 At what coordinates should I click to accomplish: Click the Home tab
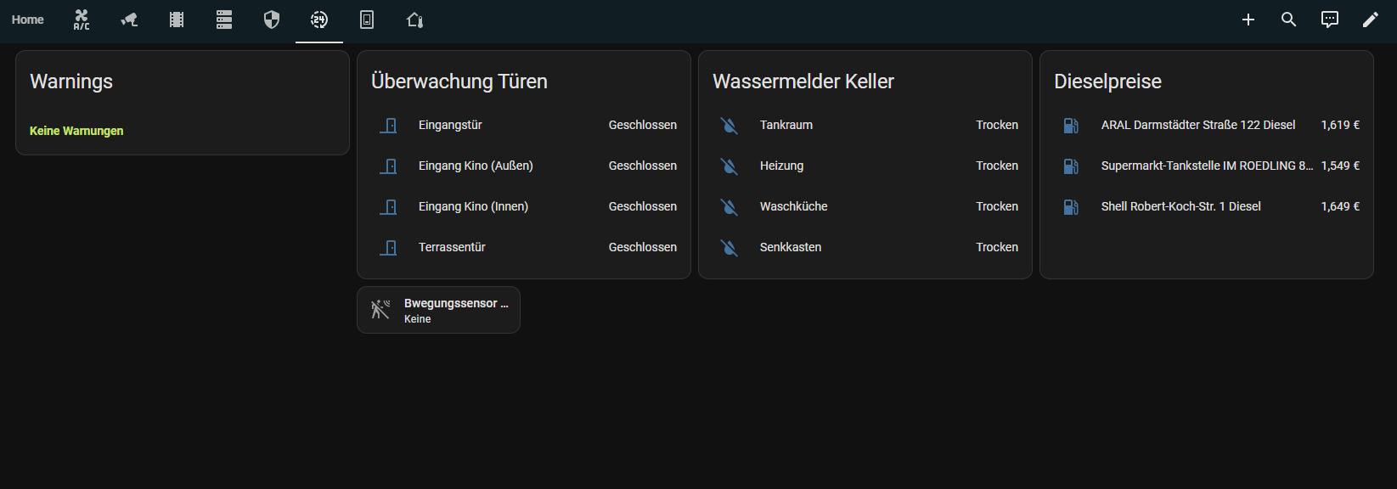click(28, 20)
